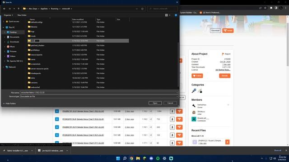Refresh the .minecraft folder listing
The image size is (289, 162).
coord(142,9)
